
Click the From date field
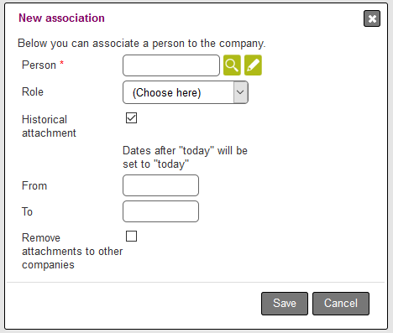point(160,185)
